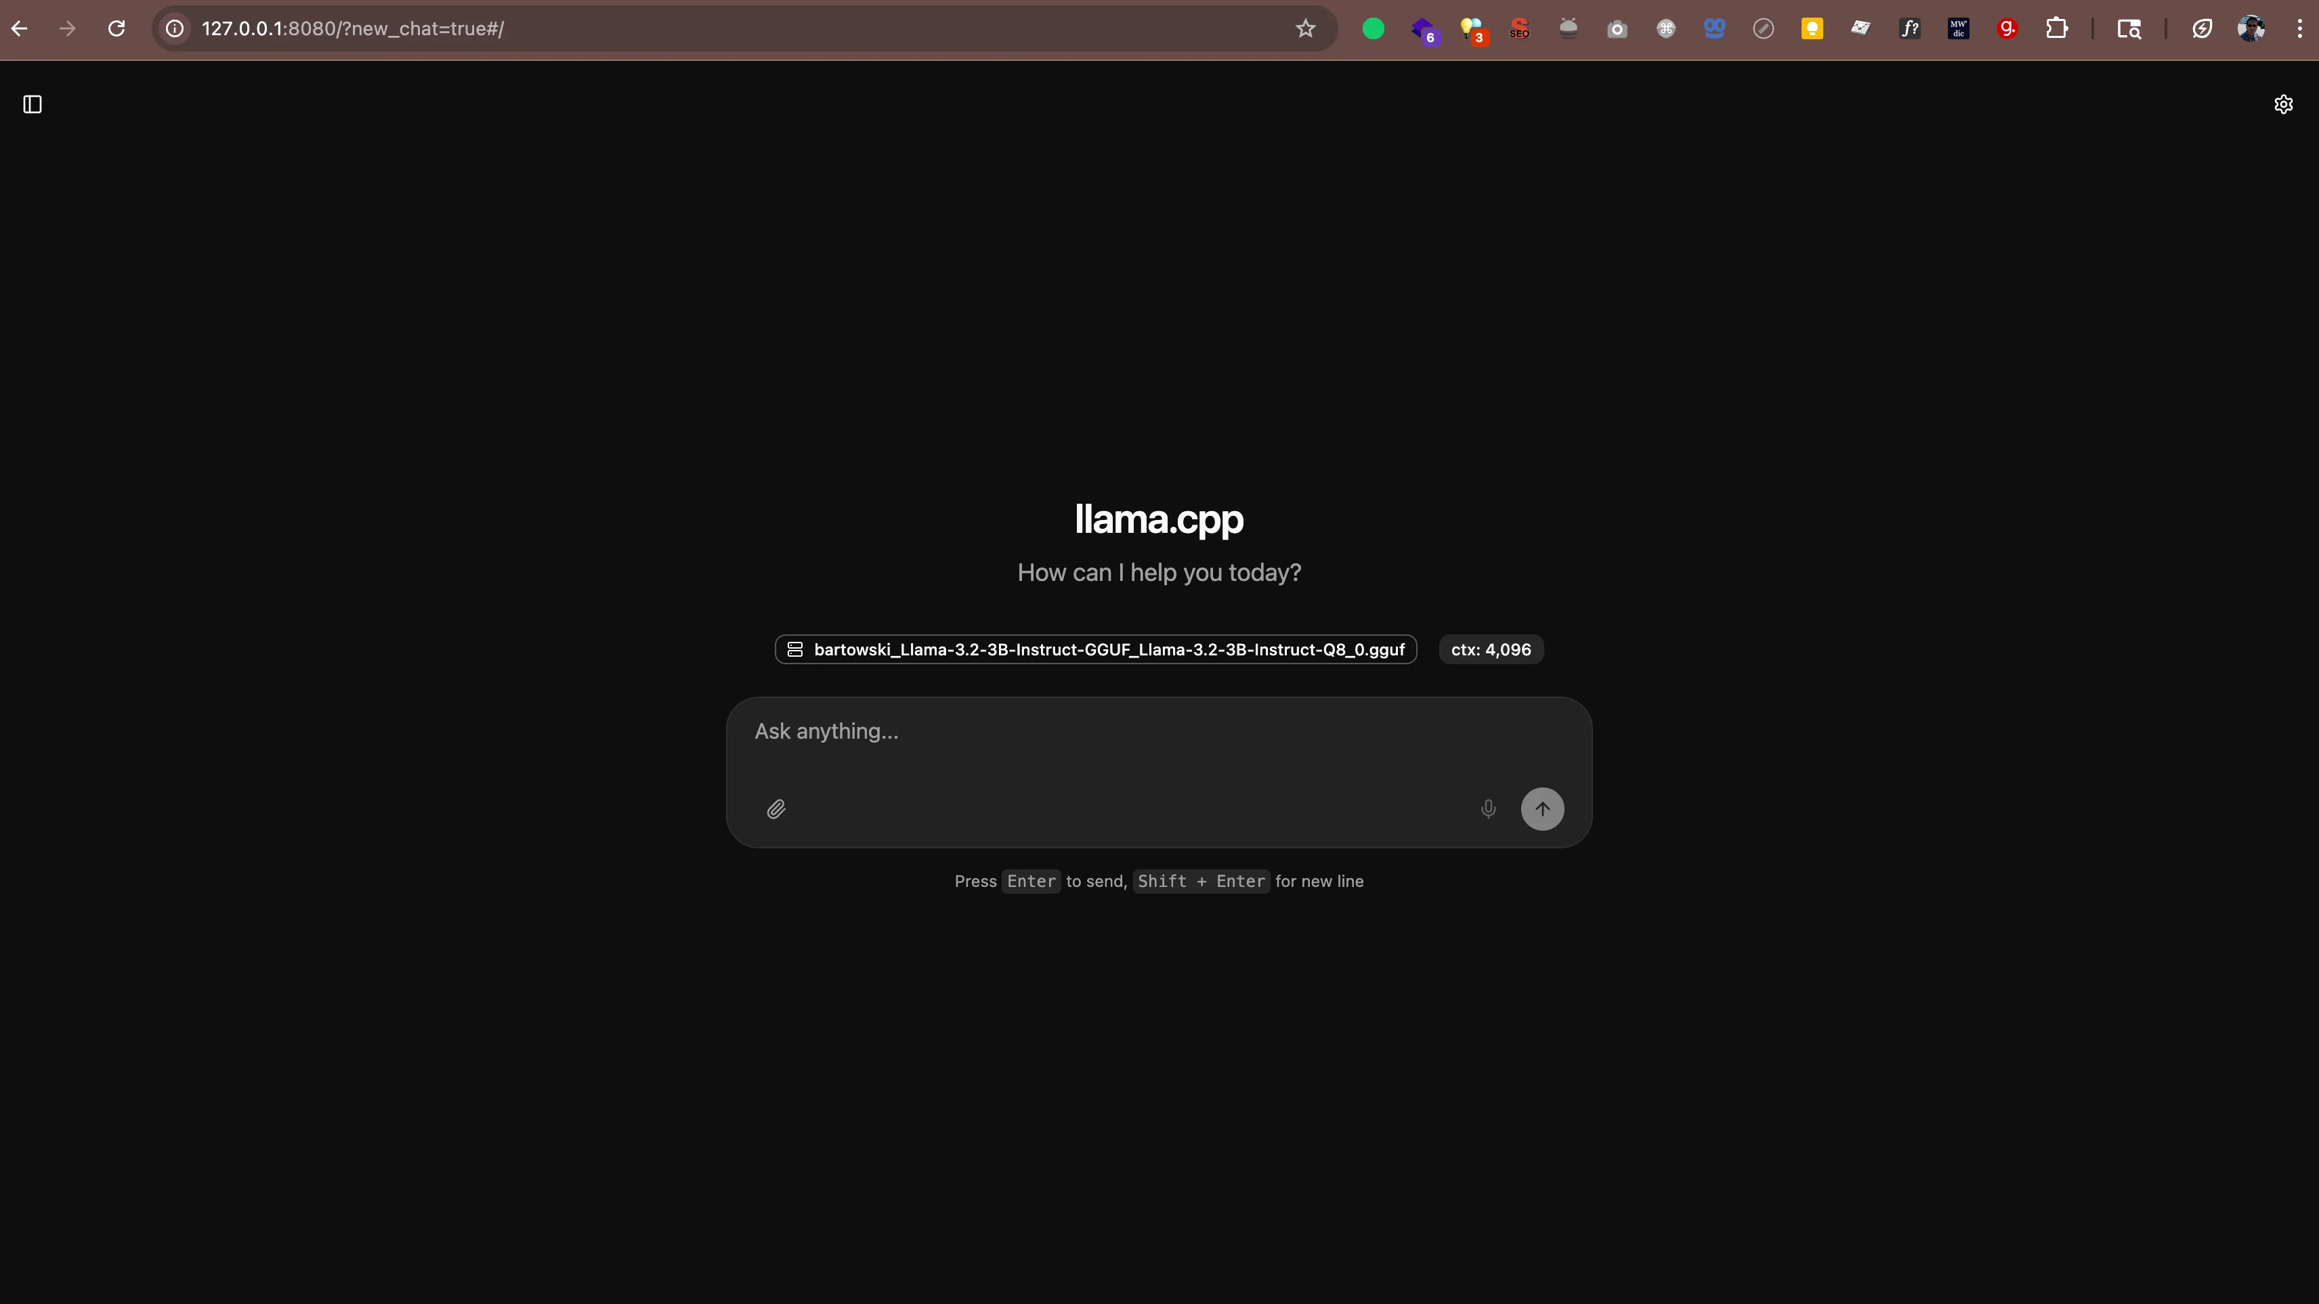Open the yellow Google Keep extension
This screenshot has height=1304, width=2319.
(x=1812, y=29)
